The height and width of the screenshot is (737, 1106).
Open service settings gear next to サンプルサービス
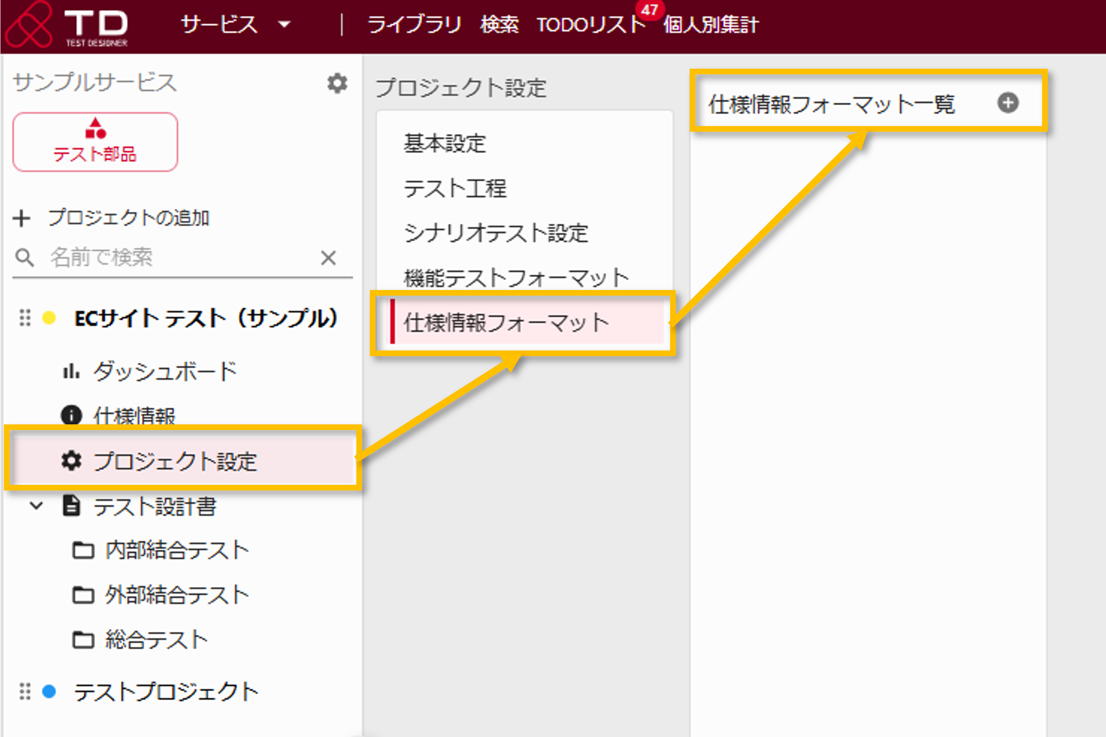[337, 83]
